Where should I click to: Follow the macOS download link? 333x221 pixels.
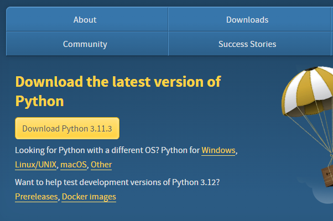pyautogui.click(x=74, y=165)
